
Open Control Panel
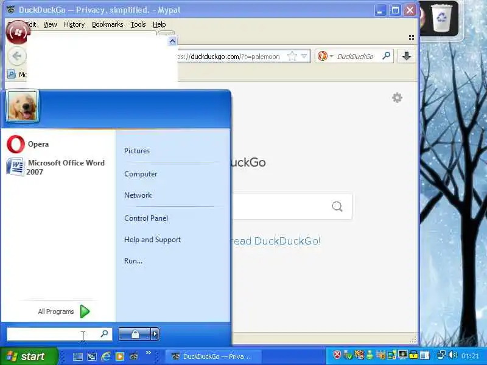(146, 218)
